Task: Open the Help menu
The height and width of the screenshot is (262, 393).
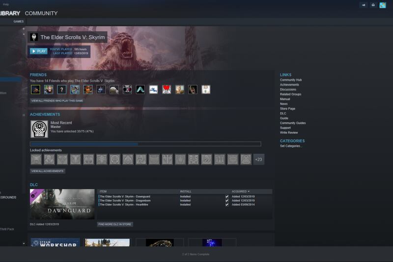Action: (6, 4)
